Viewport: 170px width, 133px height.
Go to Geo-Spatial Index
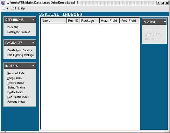pos(18,97)
